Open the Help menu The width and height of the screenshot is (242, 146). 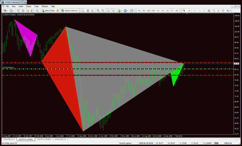pyautogui.click(x=53, y=6)
